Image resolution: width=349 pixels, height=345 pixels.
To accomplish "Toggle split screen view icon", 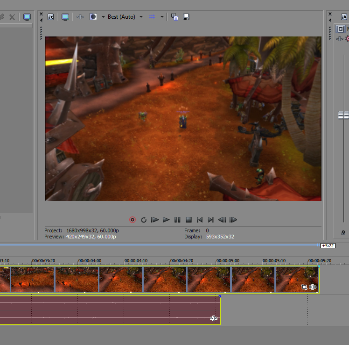I will tap(93, 17).
